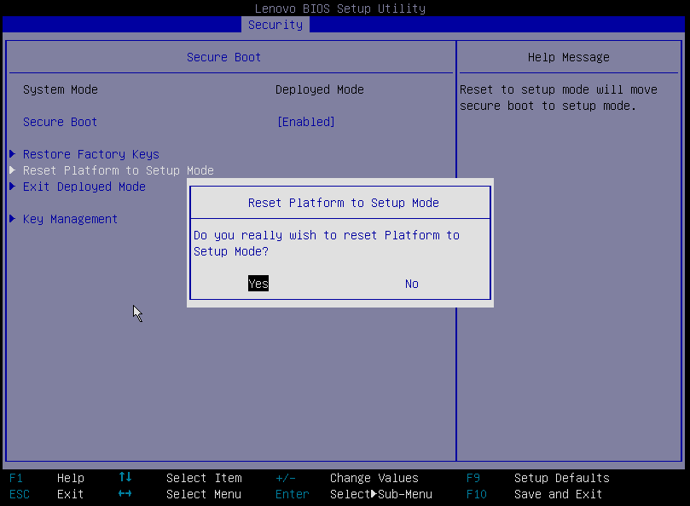
Task: Toggle the Secure Boot [Enabled] value
Action: coord(306,122)
